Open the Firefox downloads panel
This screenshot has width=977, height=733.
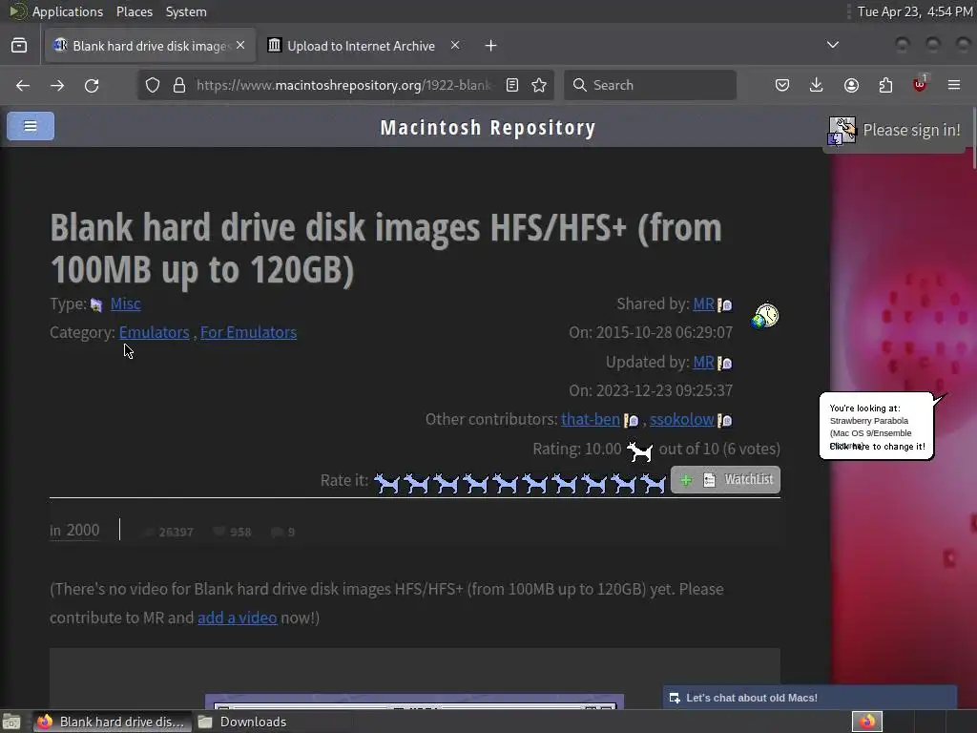tap(817, 85)
